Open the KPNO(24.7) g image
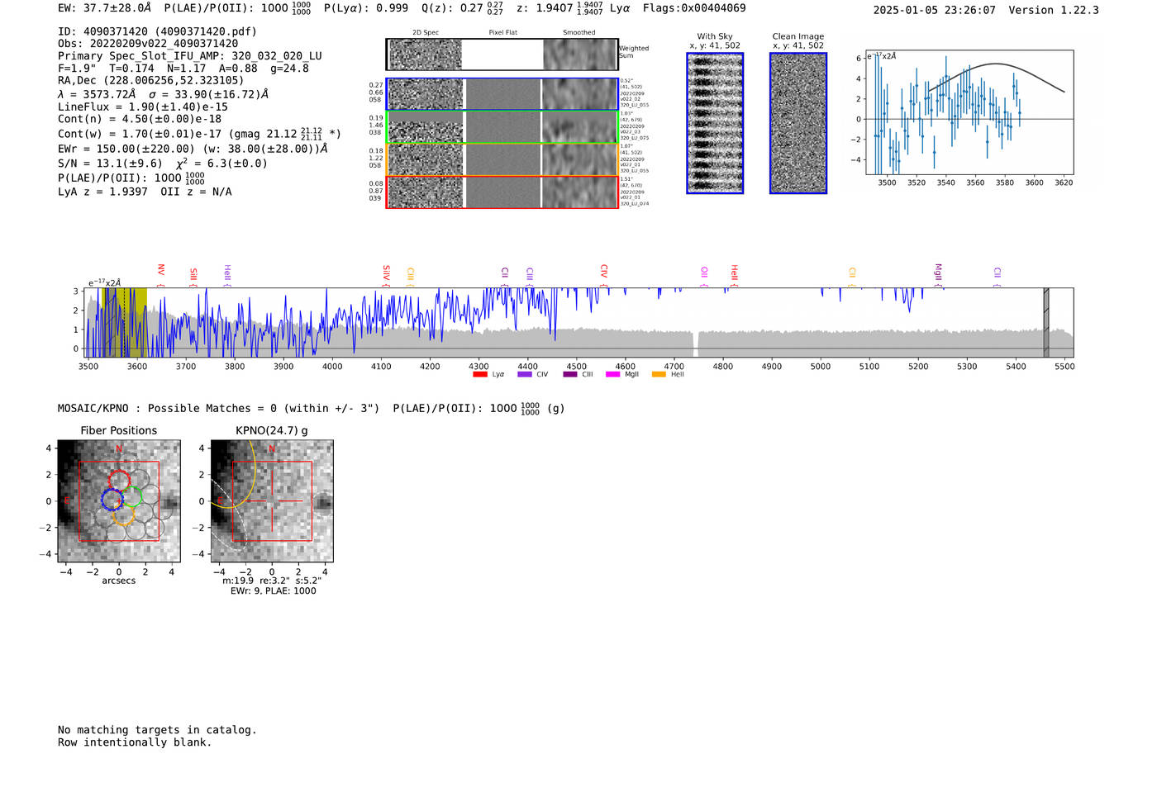Image resolution: width=1157 pixels, height=787 pixels. click(x=272, y=501)
